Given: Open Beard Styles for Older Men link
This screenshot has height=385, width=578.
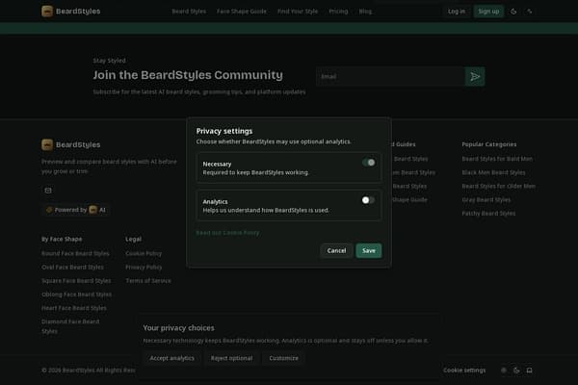Looking at the screenshot, I should pos(499,186).
